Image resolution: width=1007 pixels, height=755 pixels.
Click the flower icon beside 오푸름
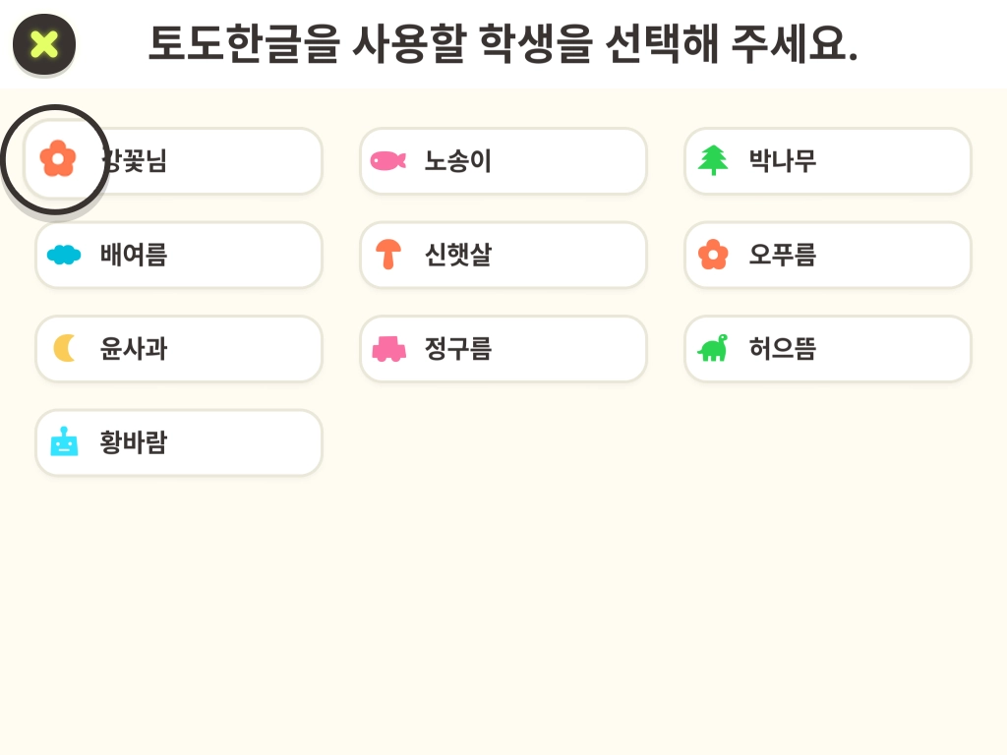(713, 255)
